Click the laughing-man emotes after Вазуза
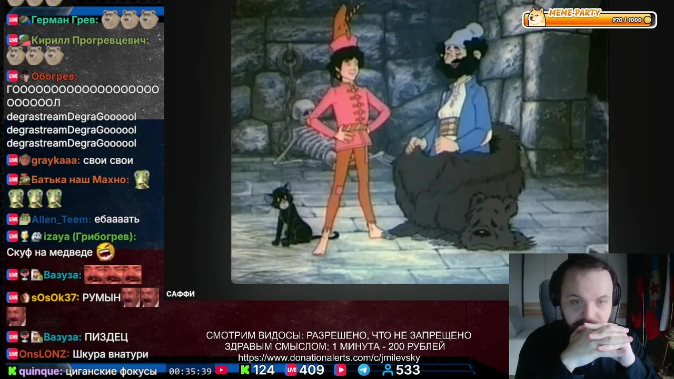674x379 pixels. click(113, 274)
